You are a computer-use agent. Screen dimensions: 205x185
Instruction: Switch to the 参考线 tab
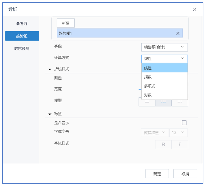coord(22,24)
